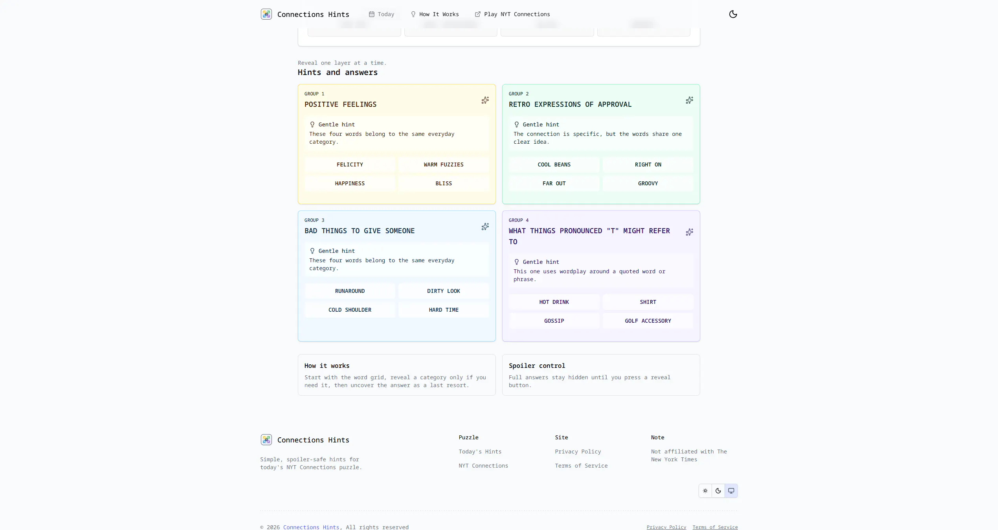Click bottom-bar Privacy Policy link
Viewport: 998px width, 530px height.
(666, 527)
